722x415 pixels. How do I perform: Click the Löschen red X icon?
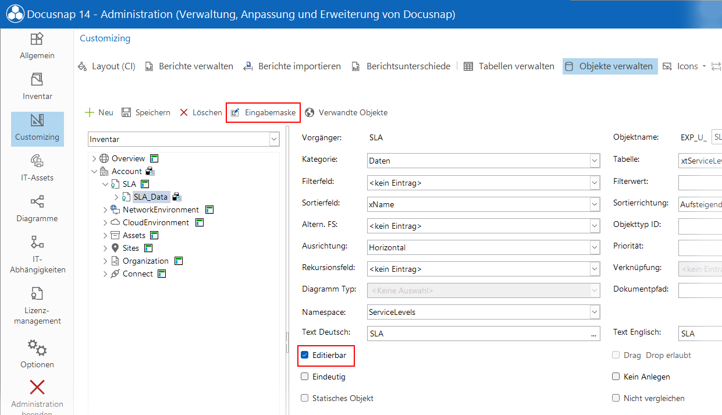tap(183, 112)
